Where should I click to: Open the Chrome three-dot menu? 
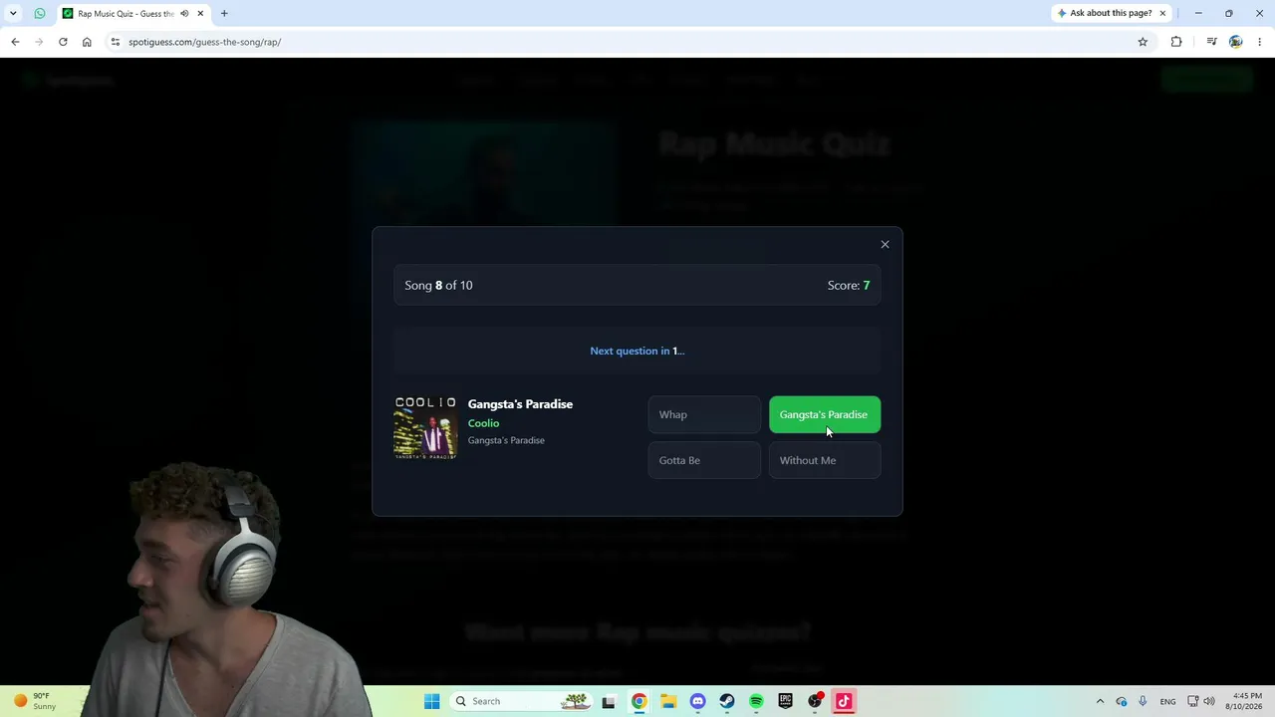coord(1260,42)
